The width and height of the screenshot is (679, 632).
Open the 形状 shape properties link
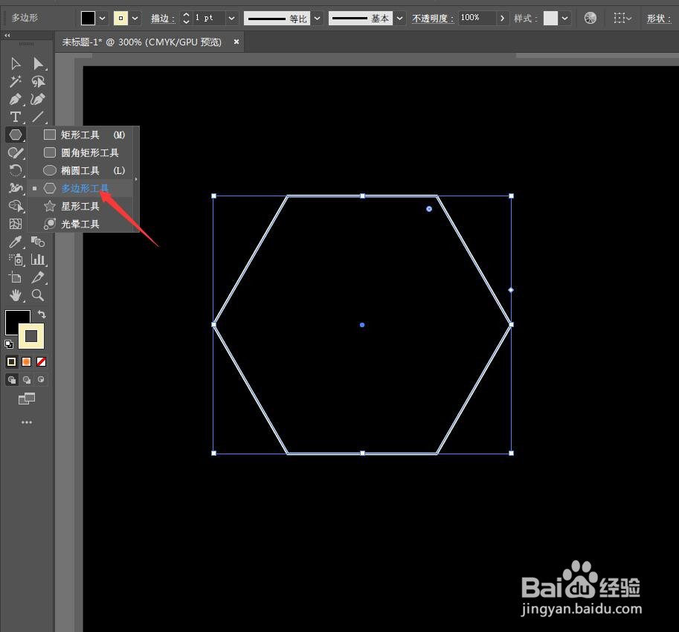pyautogui.click(x=659, y=19)
